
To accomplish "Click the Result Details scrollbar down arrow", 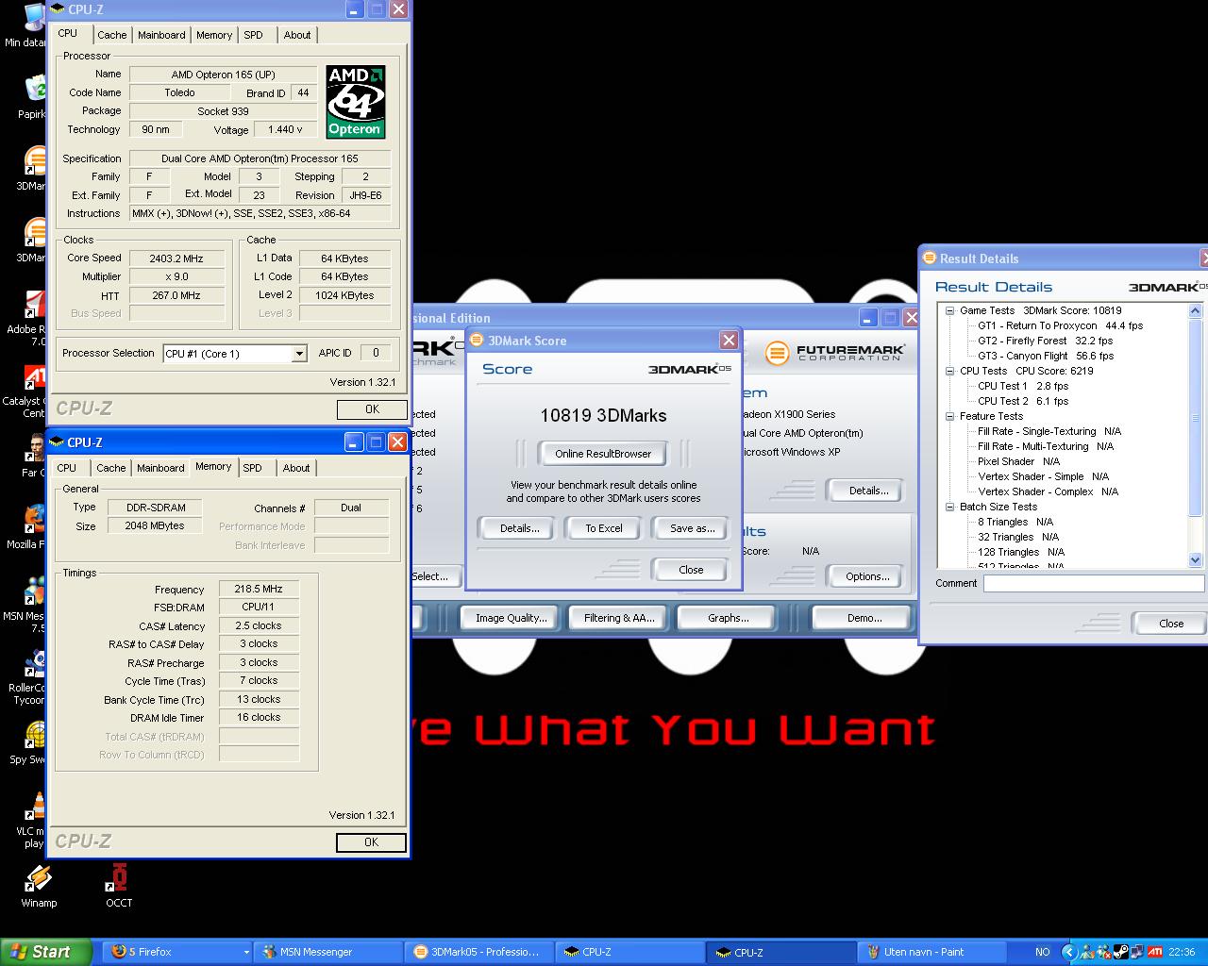I will [x=1196, y=559].
